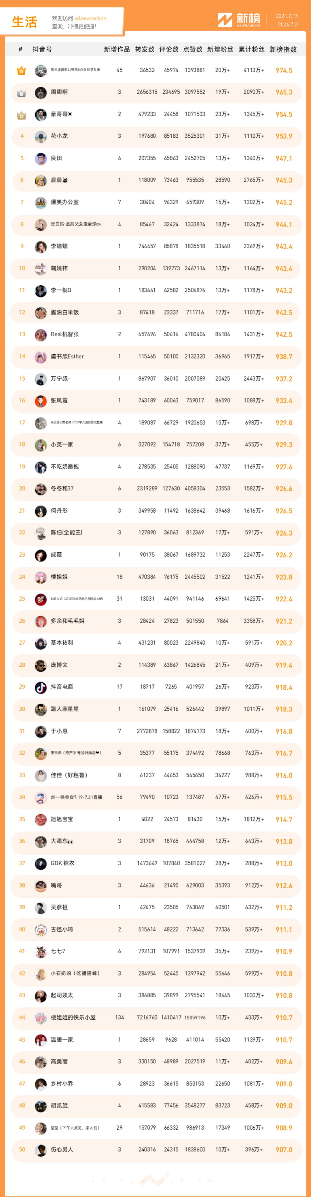Select the row for 伤心男人
This screenshot has height=1197, width=311.
(x=156, y=1149)
